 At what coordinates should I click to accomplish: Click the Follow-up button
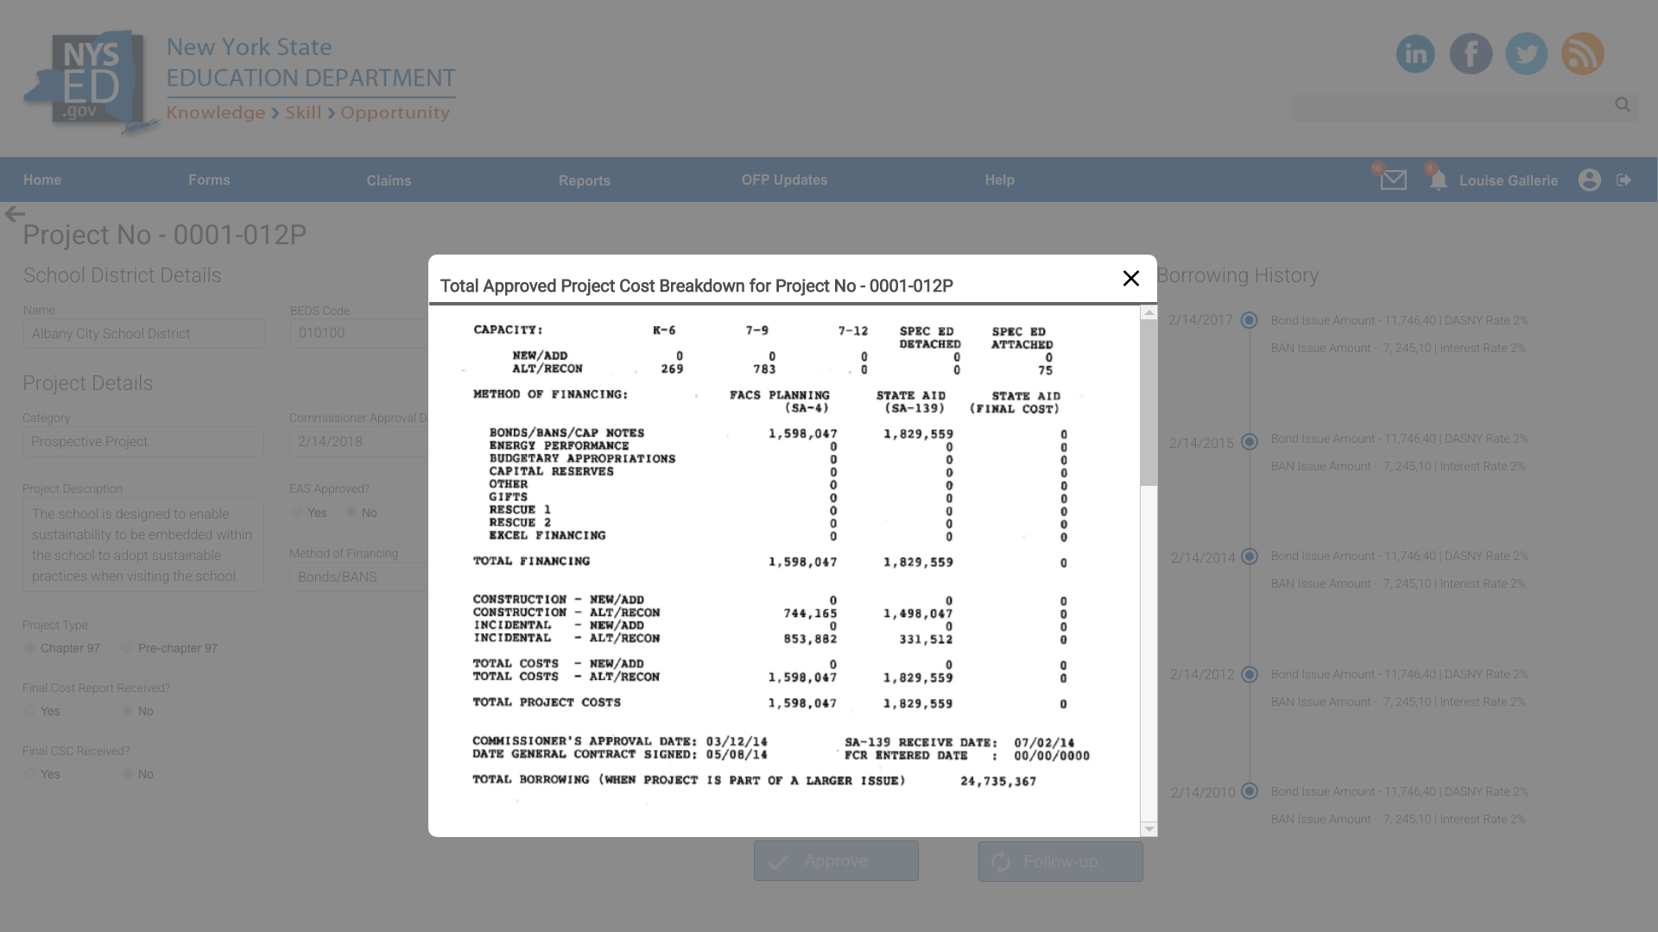(x=1060, y=861)
